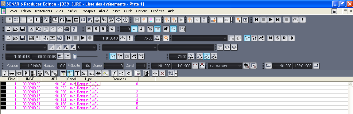Image resolution: width=353 pixels, height=114 pixels.
Task: Click the scrollbar up arrow in event list
Action: 350,85
